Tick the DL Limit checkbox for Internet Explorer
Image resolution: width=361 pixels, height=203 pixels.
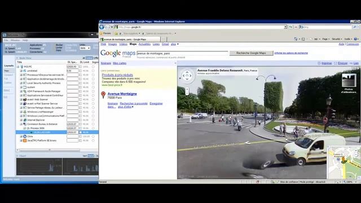80,120
